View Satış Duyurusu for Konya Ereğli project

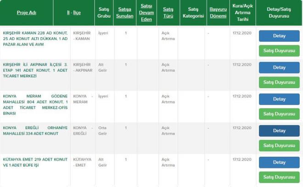coord(279,146)
